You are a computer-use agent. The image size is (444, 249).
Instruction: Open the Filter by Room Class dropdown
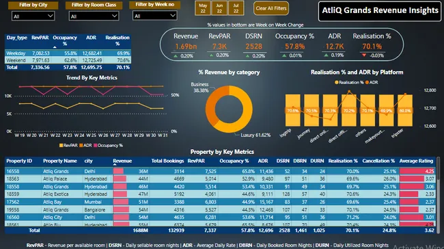click(x=94, y=16)
